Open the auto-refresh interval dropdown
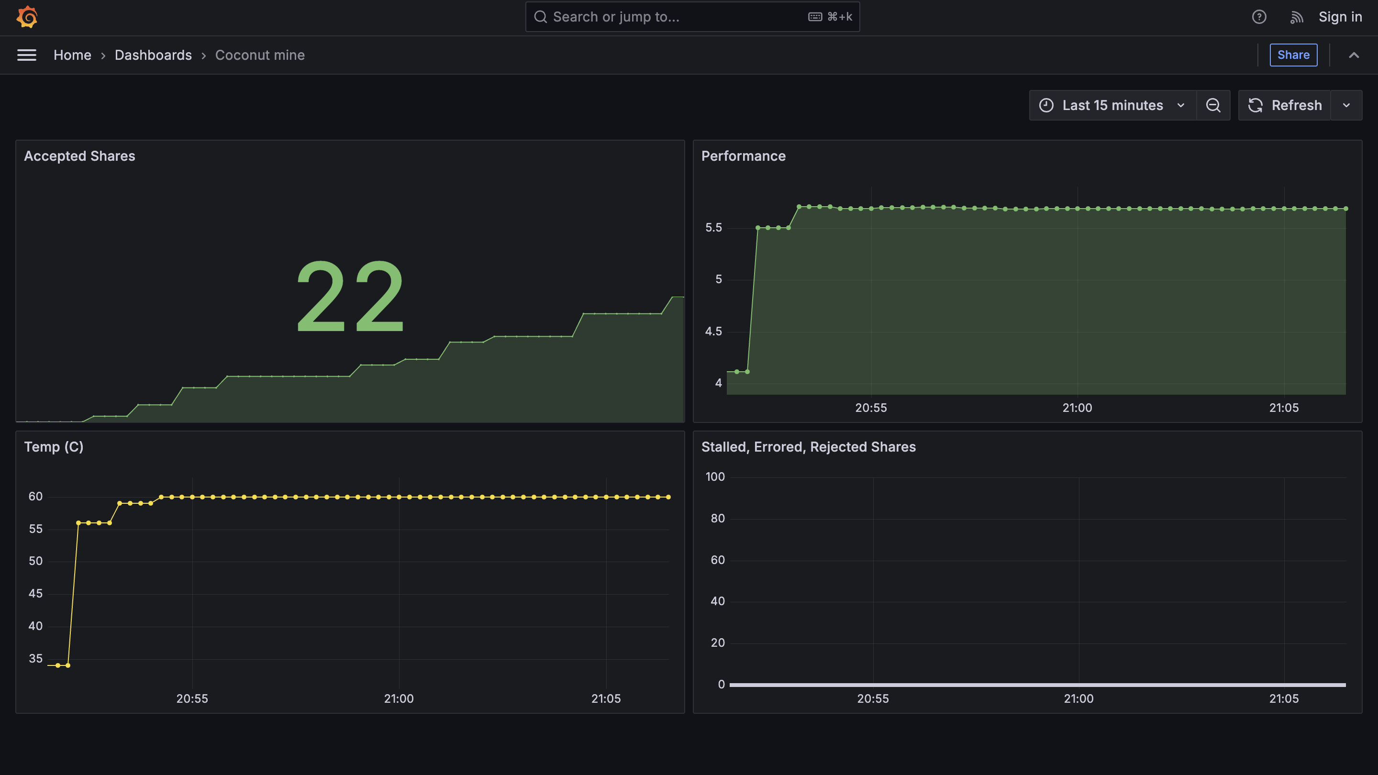This screenshot has width=1378, height=775. (1347, 105)
